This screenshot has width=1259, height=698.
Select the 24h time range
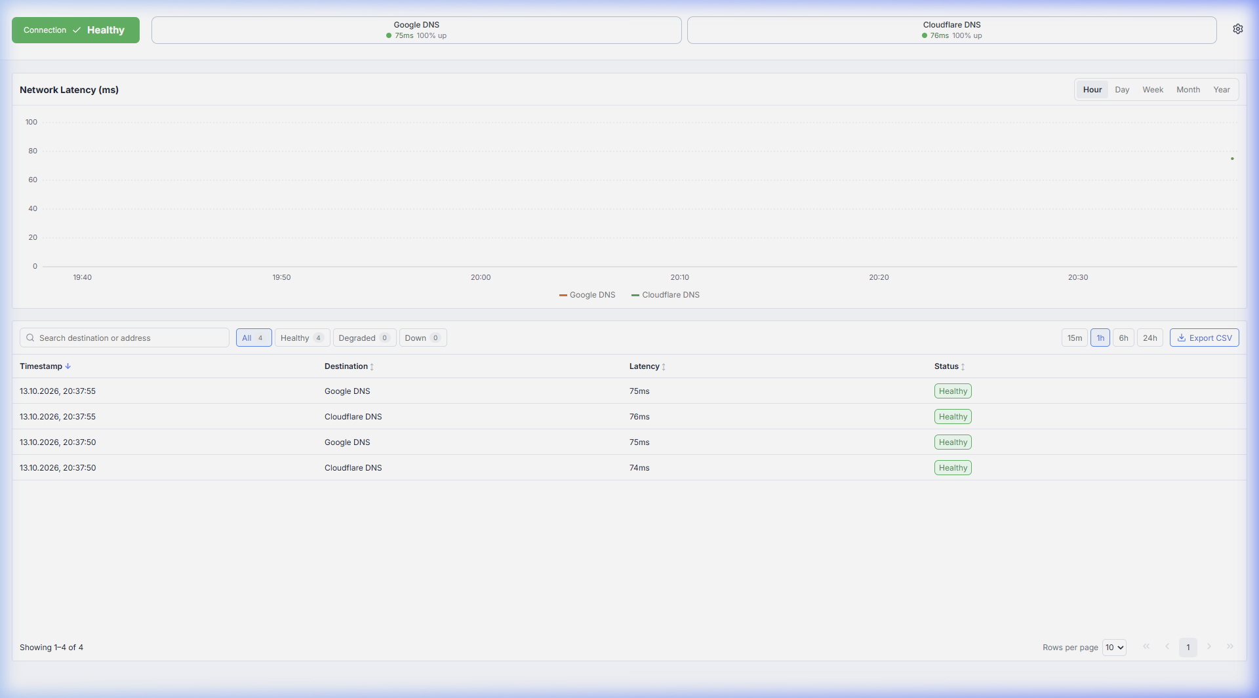[1150, 338]
